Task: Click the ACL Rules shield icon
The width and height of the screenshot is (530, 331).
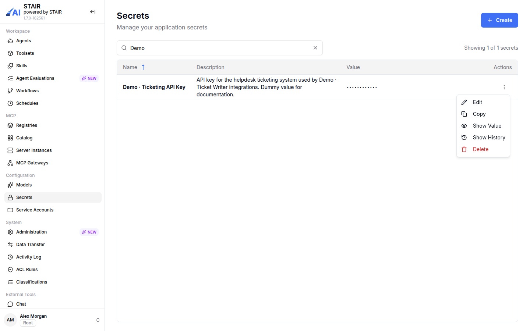Action: [x=10, y=270]
